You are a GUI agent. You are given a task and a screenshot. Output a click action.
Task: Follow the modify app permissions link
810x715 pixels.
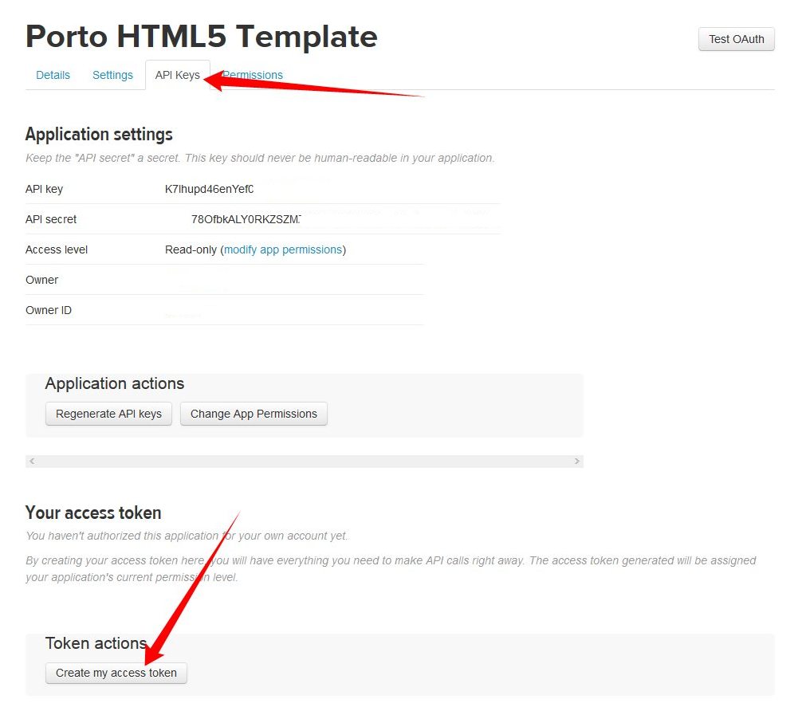tap(283, 249)
